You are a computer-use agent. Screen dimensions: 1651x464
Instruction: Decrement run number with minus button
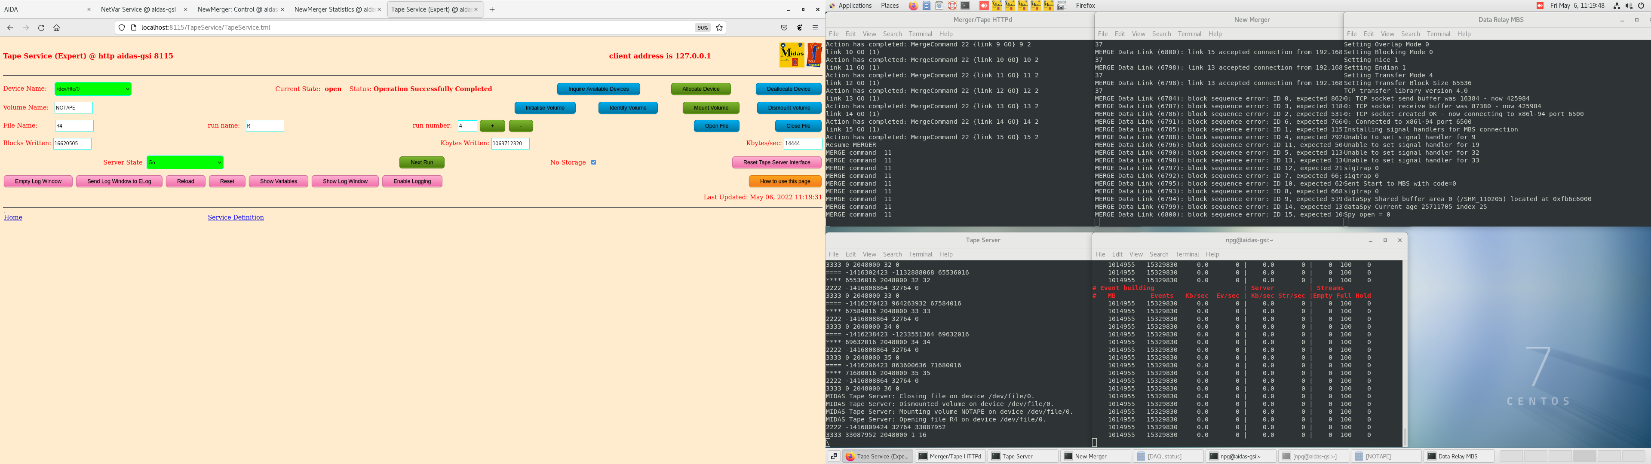coord(521,126)
